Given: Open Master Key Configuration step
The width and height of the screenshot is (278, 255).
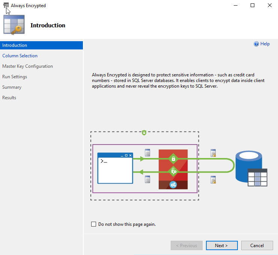Looking at the screenshot, I should coord(27,66).
